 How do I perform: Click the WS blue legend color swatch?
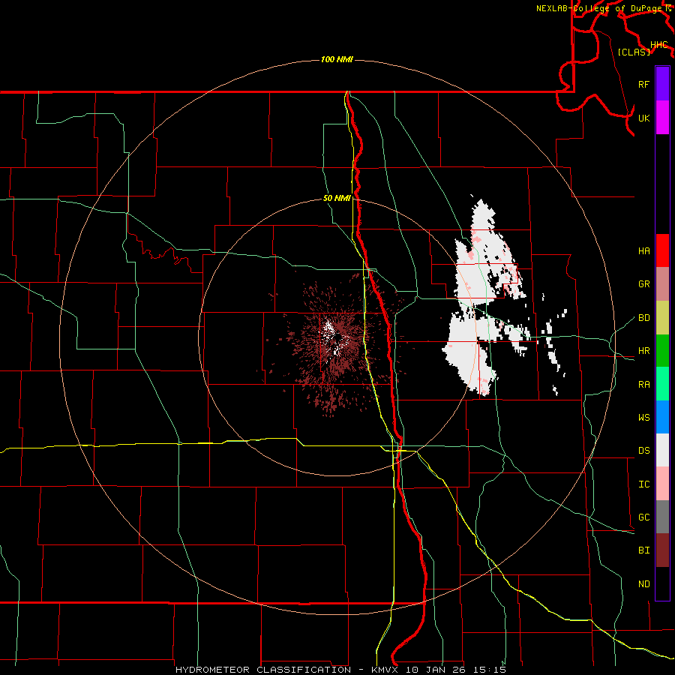tap(662, 417)
